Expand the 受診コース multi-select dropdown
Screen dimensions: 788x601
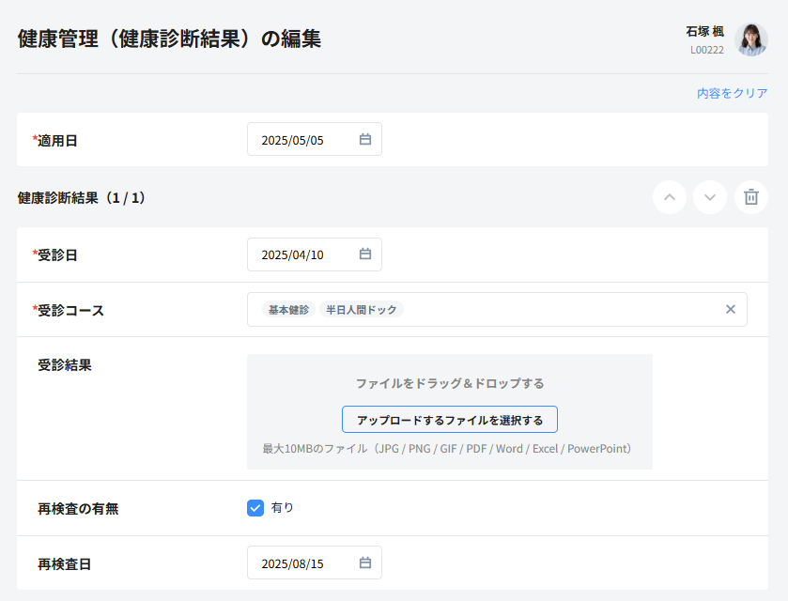click(x=564, y=310)
